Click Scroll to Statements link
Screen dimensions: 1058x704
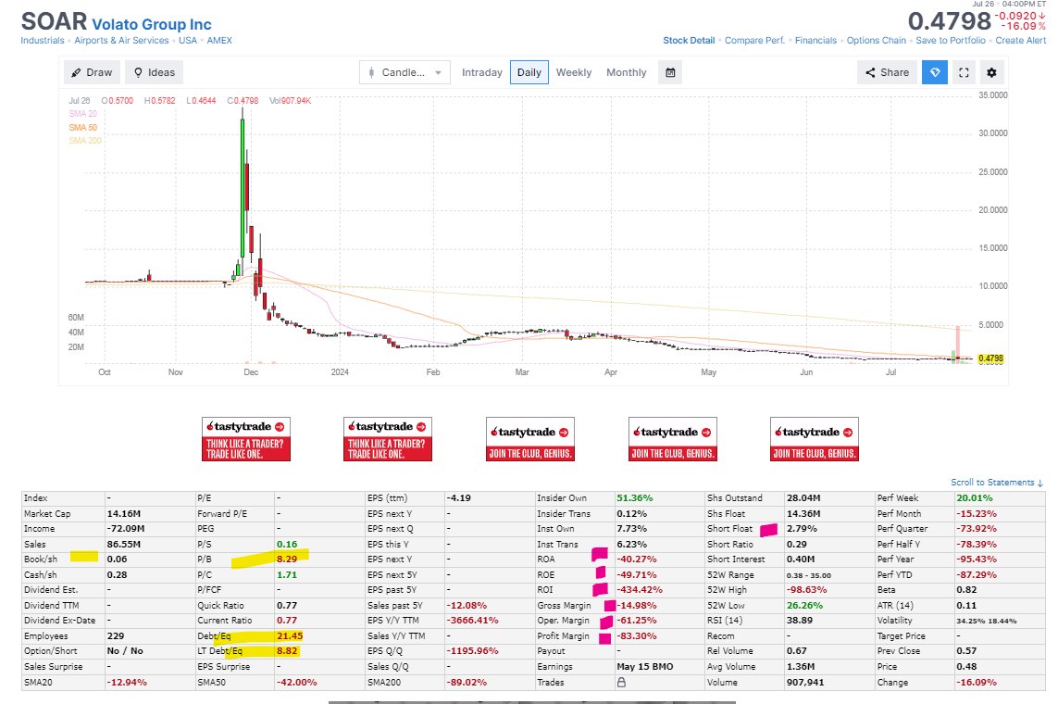pyautogui.click(x=997, y=482)
